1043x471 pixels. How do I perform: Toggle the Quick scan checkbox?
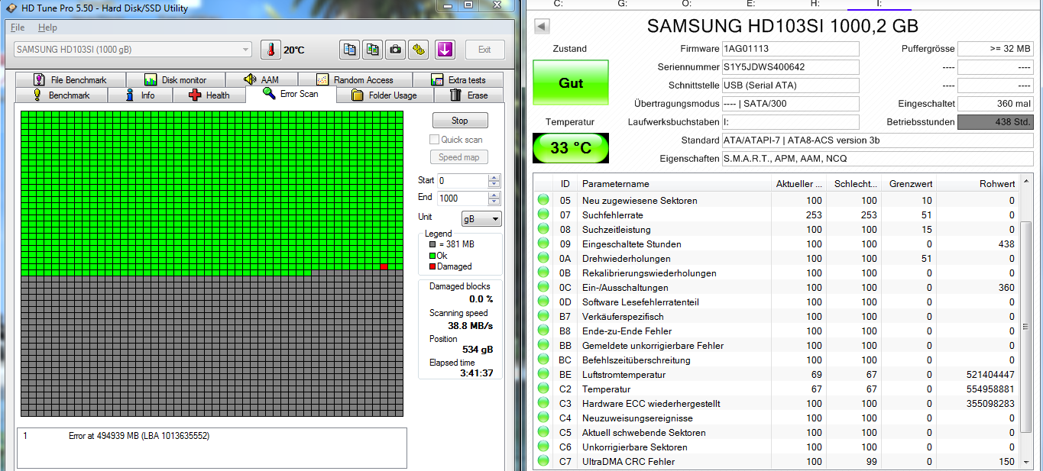[x=435, y=140]
